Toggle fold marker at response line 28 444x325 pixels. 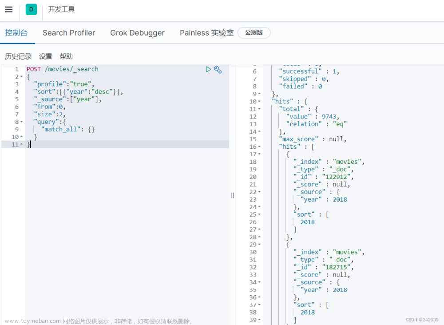point(259,237)
